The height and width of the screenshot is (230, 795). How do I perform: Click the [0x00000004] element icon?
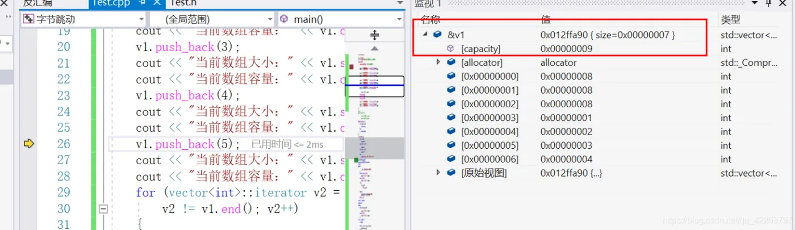pos(451,131)
